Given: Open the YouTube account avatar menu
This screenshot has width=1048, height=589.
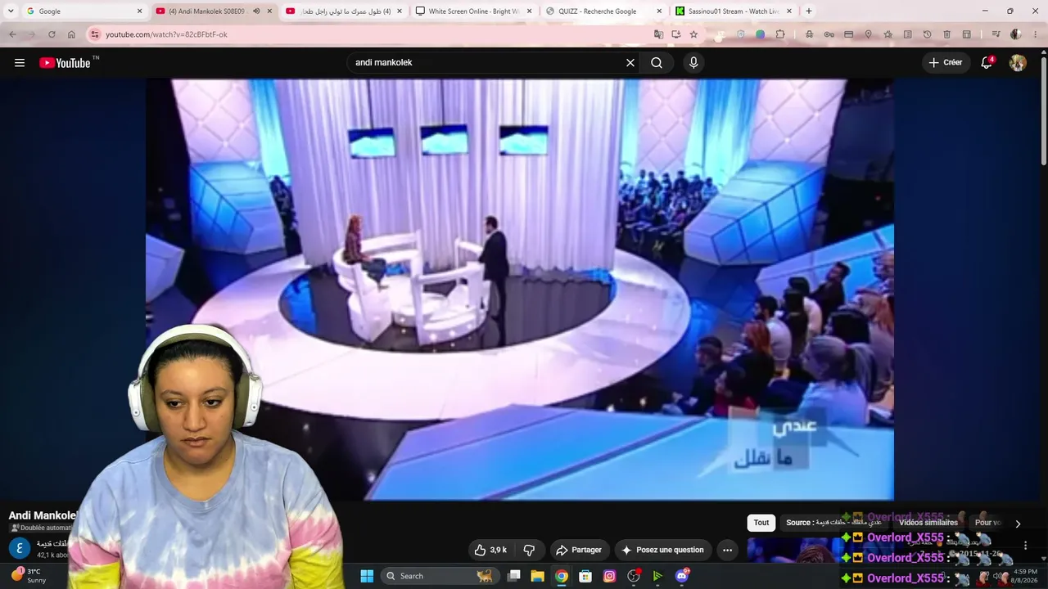Looking at the screenshot, I should coord(1018,63).
